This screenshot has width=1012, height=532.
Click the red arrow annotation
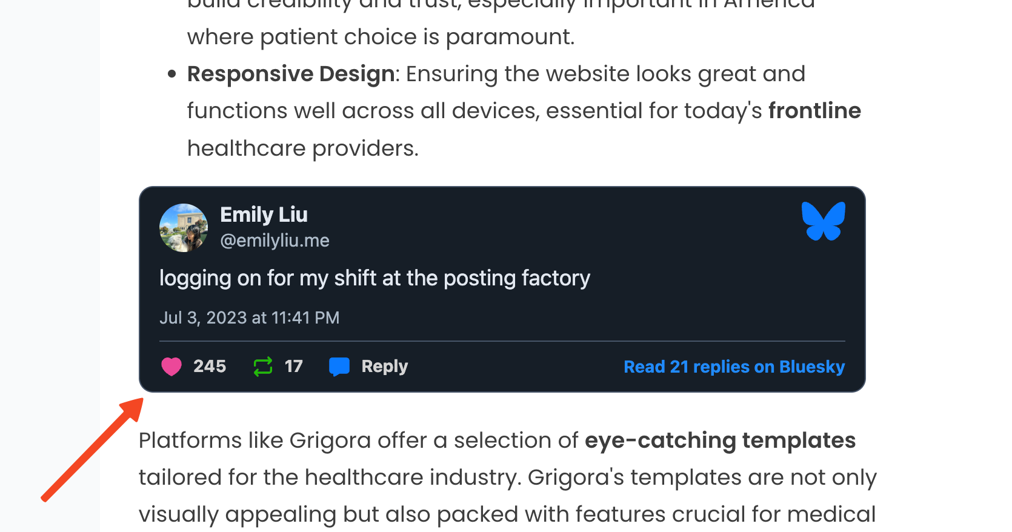[x=92, y=450]
